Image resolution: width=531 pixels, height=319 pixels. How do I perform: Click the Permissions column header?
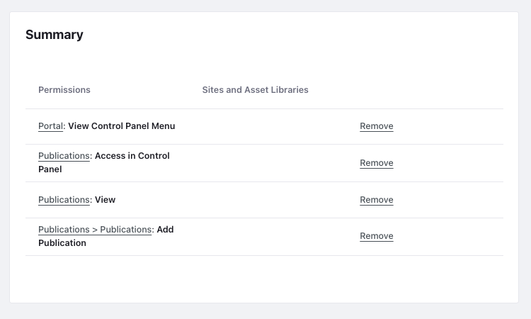pos(64,90)
